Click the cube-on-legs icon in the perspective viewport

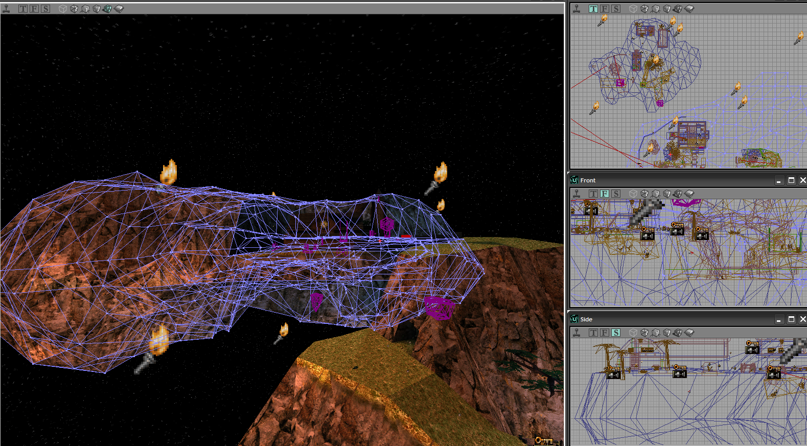click(85, 9)
